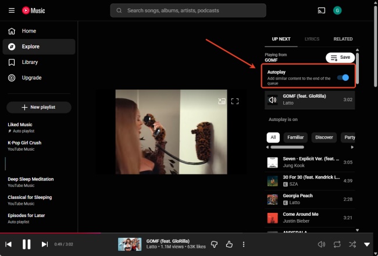Viewport: 378px width, 256px height.
Task: Collapse the player page with down arrow
Action: (367, 244)
